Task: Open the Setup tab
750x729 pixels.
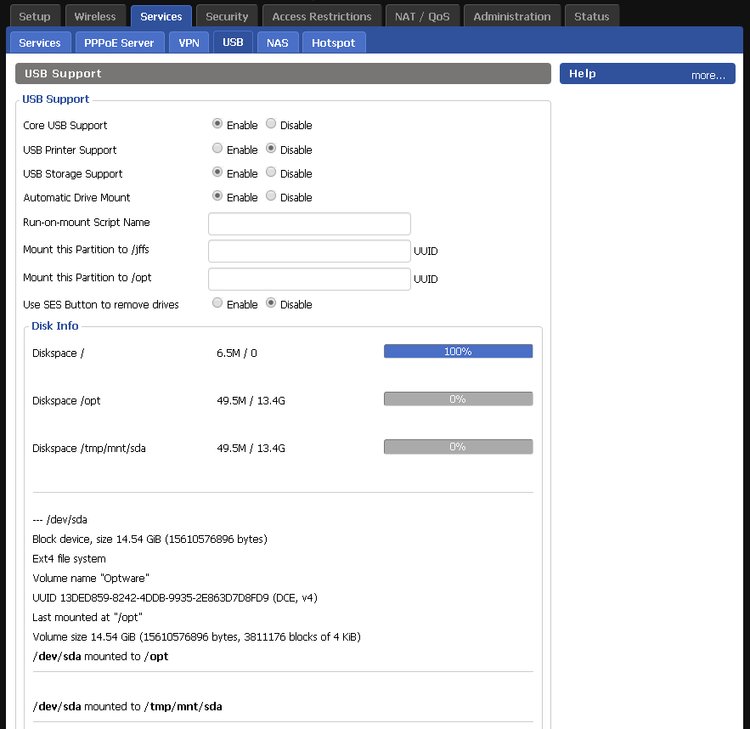Action: coord(35,16)
